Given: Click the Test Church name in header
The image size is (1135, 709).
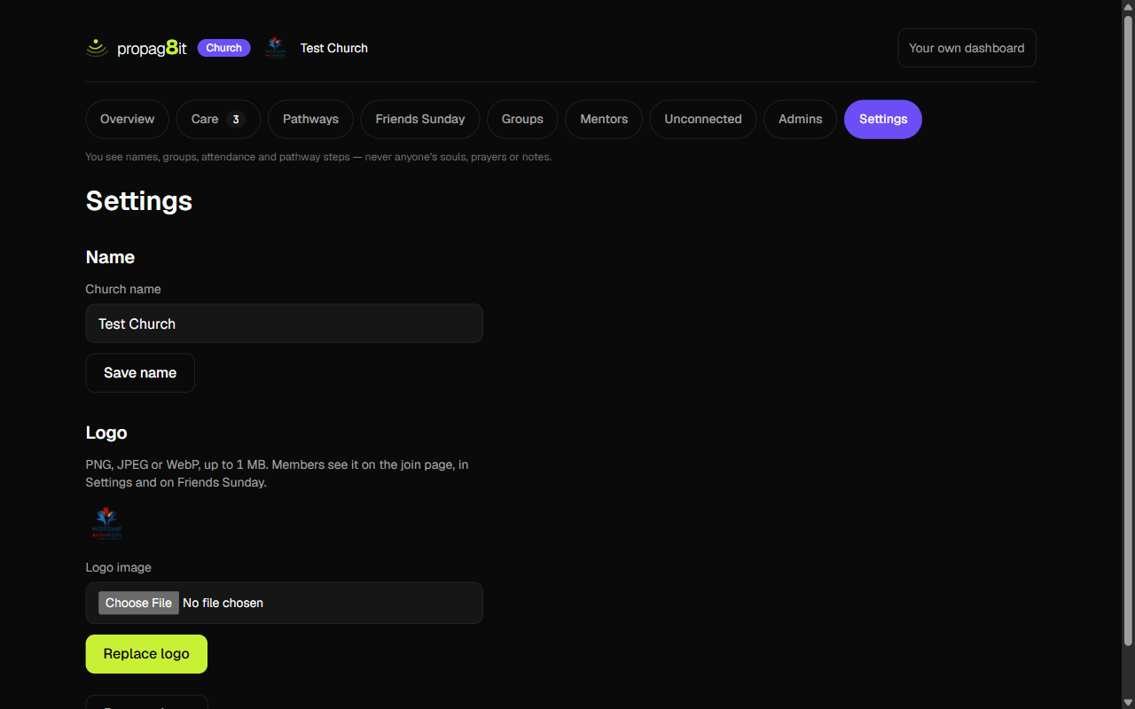Looking at the screenshot, I should (x=334, y=48).
